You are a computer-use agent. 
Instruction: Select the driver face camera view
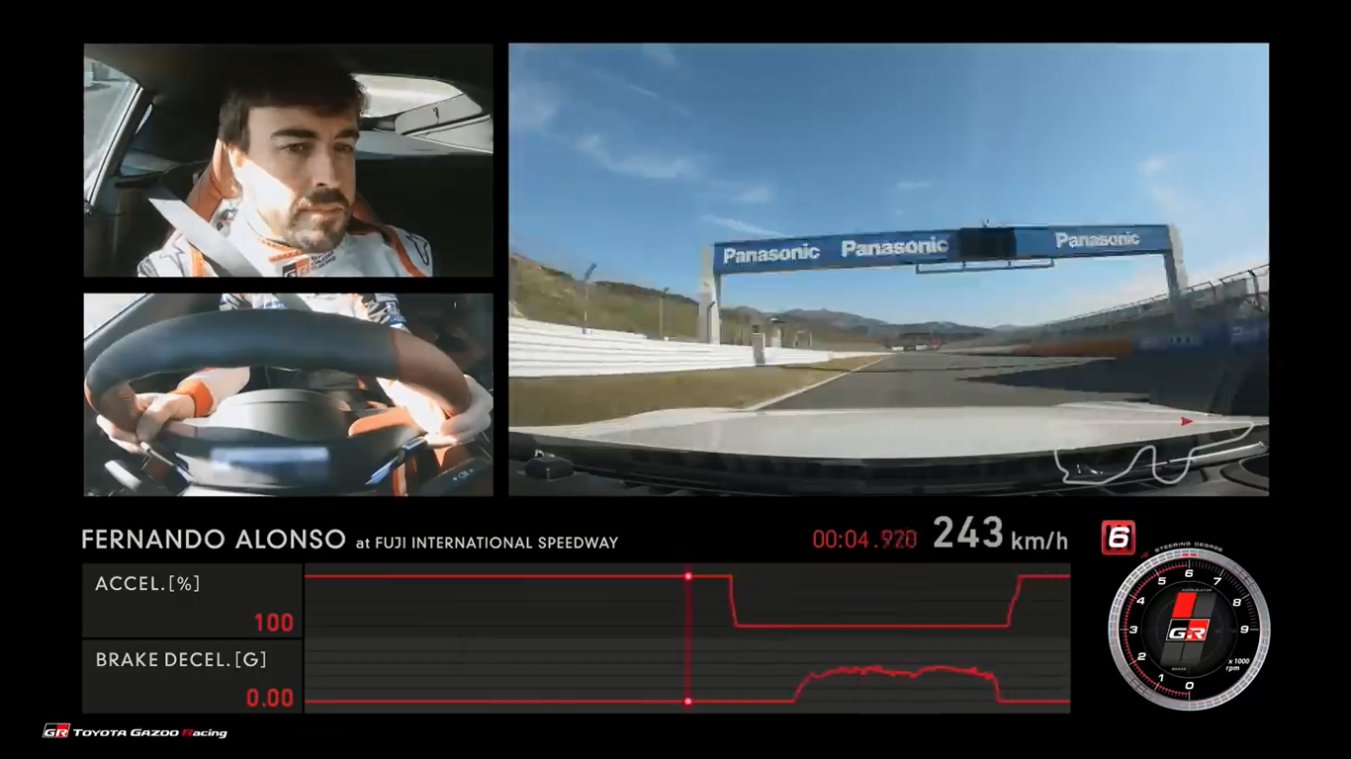[288, 160]
